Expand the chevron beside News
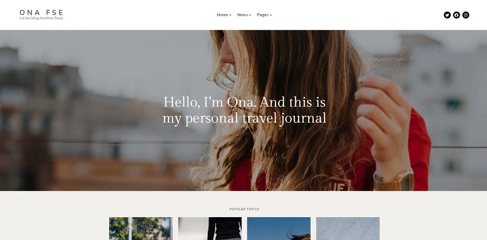Image resolution: width=487 pixels, height=240 pixels. (x=250, y=15)
